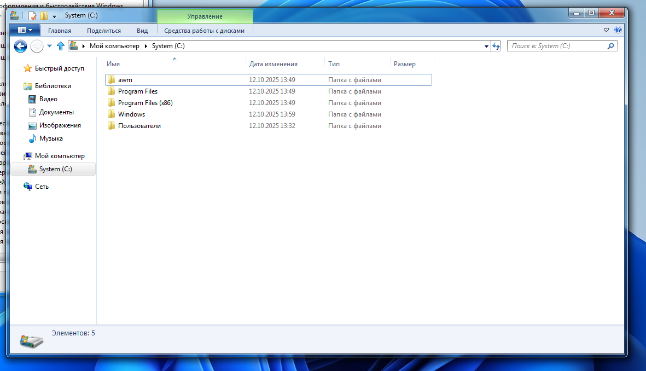Screen dimensions: 646x371
Task: Open the blue File menu button
Action: pos(25,30)
